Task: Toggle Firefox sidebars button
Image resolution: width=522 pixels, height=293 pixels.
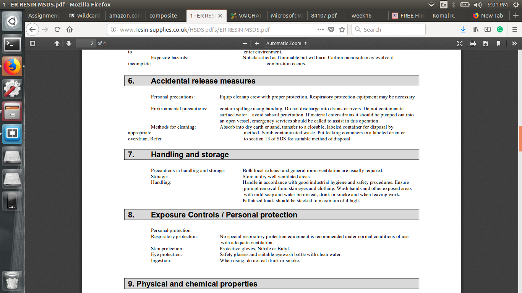Action: tap(488, 29)
